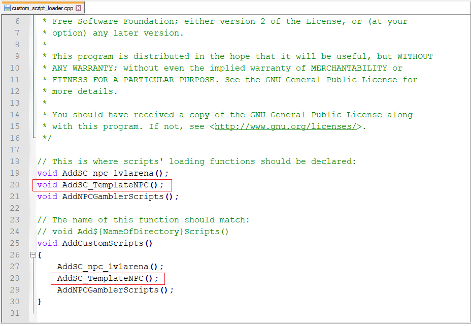Click the comment end marker */ on line 16
This screenshot has width=471, height=326.
click(x=47, y=138)
